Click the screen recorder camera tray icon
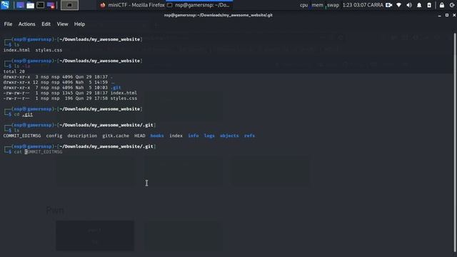Image resolution: width=457 pixels, height=257 pixels. tap(388, 5)
